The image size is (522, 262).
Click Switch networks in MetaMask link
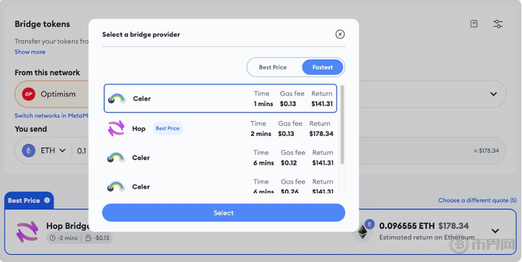pos(51,116)
